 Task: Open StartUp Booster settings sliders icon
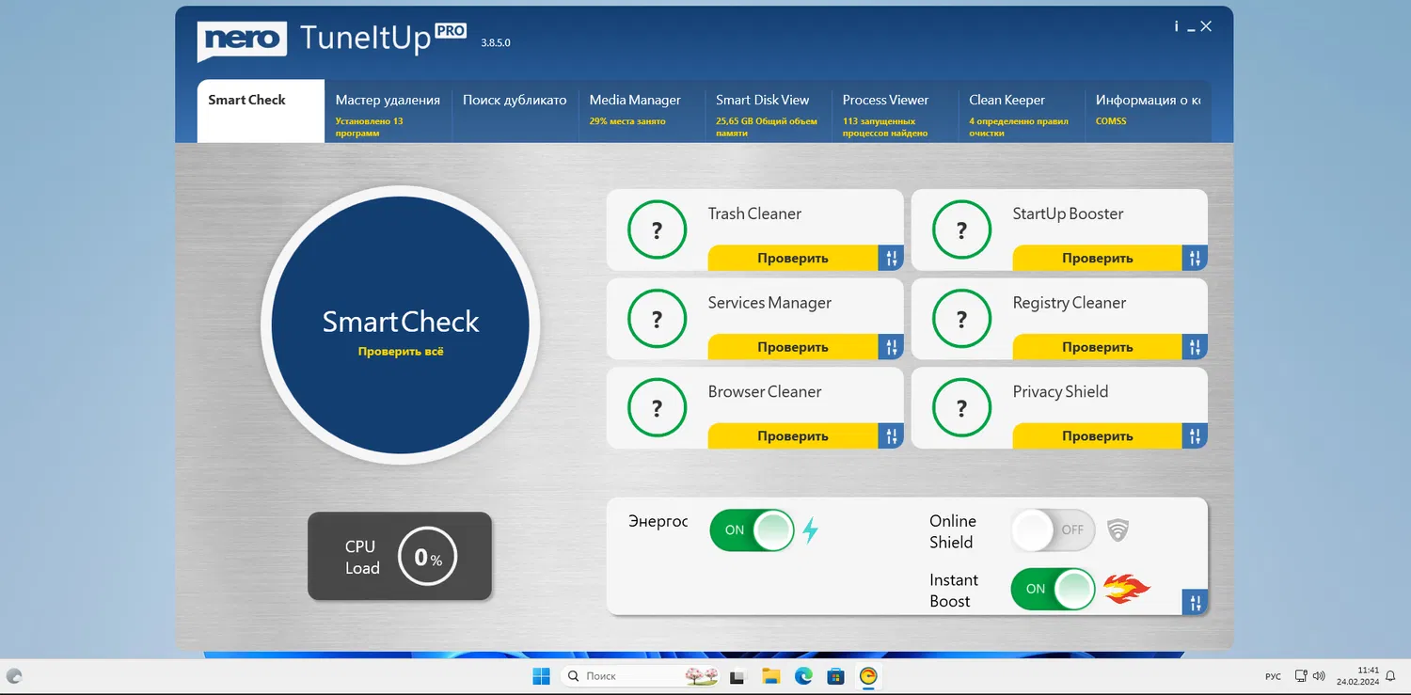tap(1195, 258)
